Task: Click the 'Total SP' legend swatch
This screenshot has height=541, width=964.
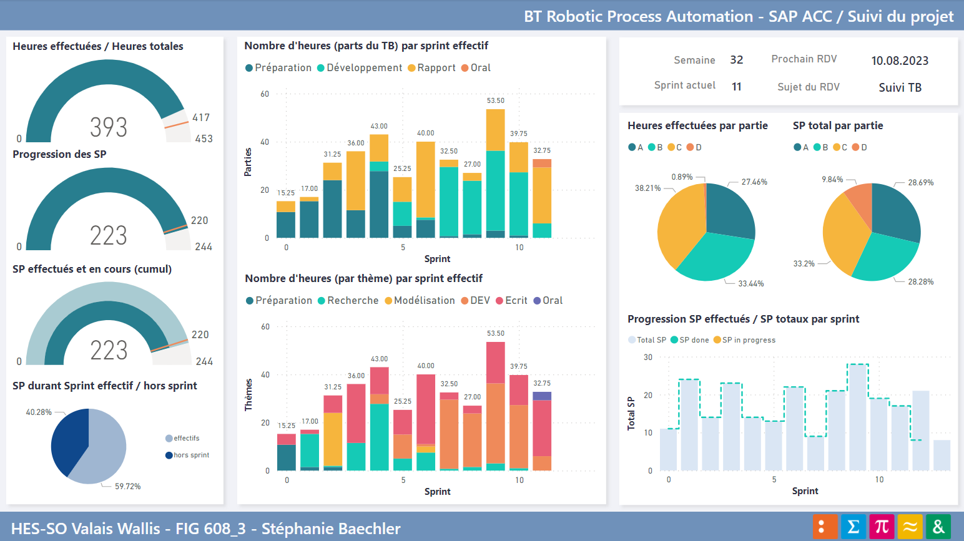Action: click(x=632, y=340)
